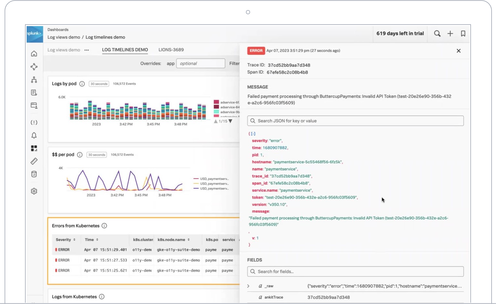The height and width of the screenshot is (304, 496).
Task: Open the Home view in the sidebar
Action: coord(34,54)
